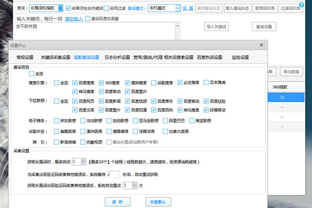Uncheck the 百度音乐 checkbox
This screenshot has width=312, height=208.
[x=154, y=101]
